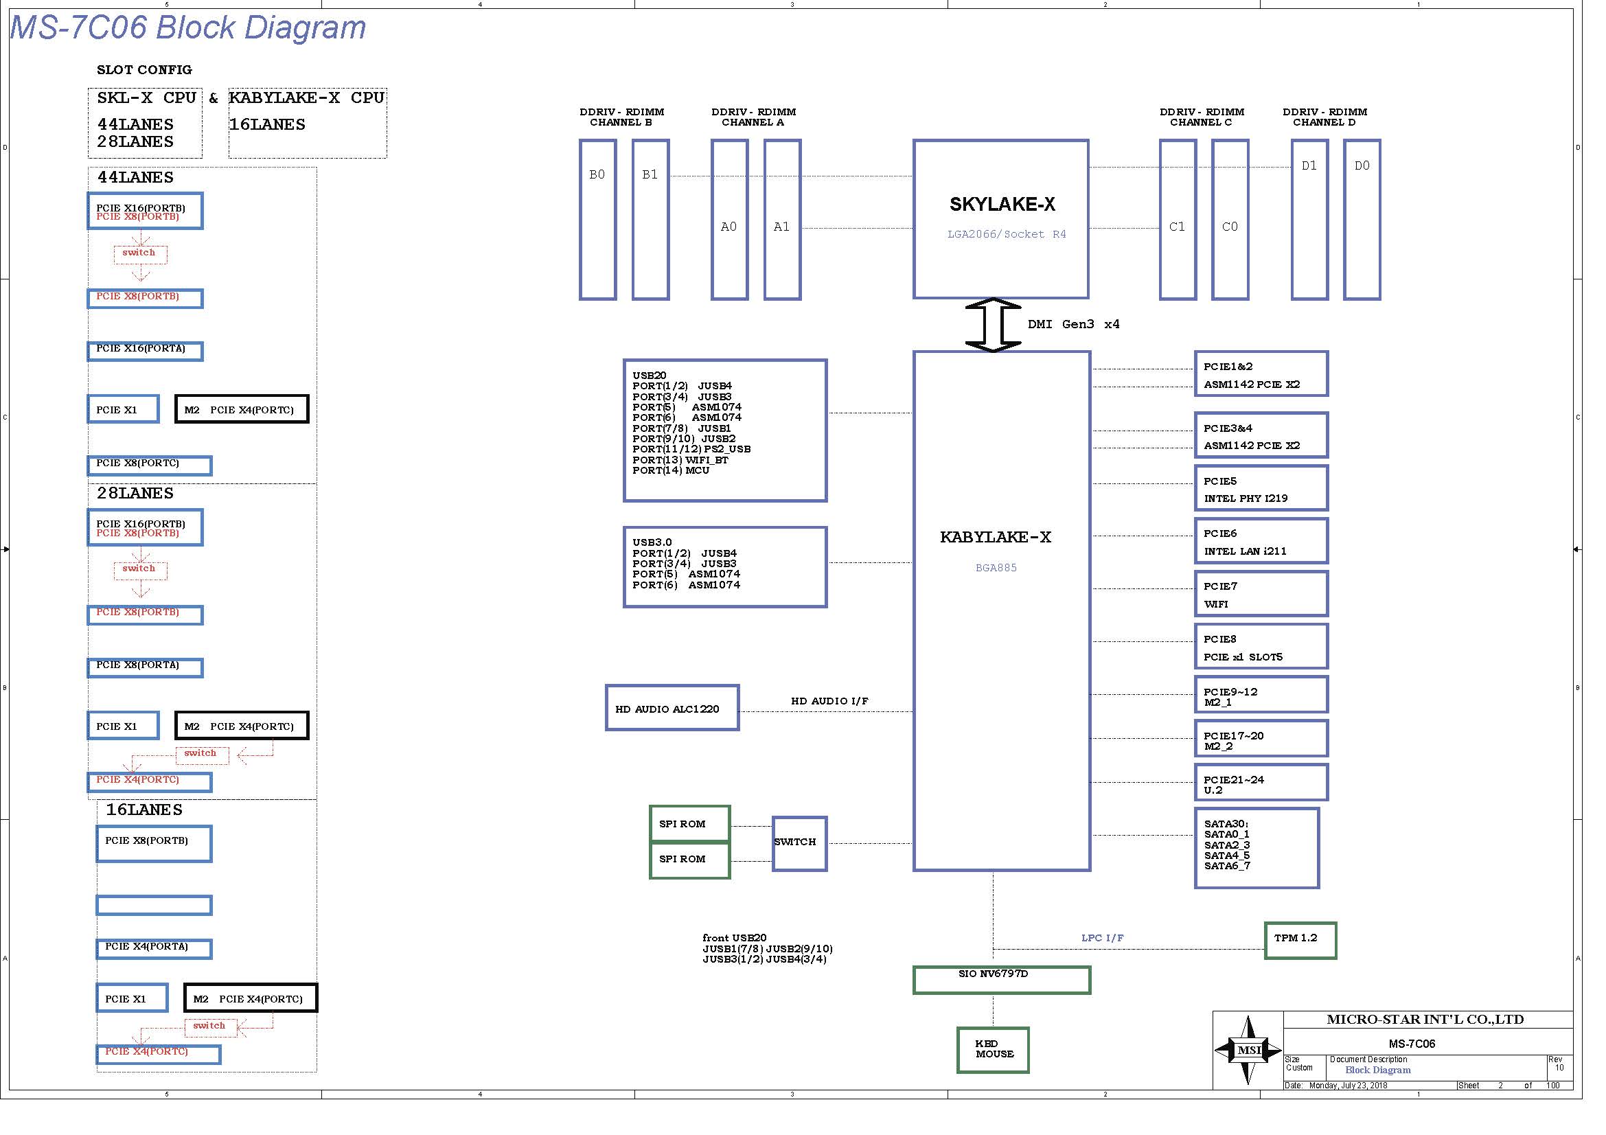This screenshot has width=1606, height=1135.
Task: Click the 'PORT(14) MCU' line
Action: [x=671, y=470]
